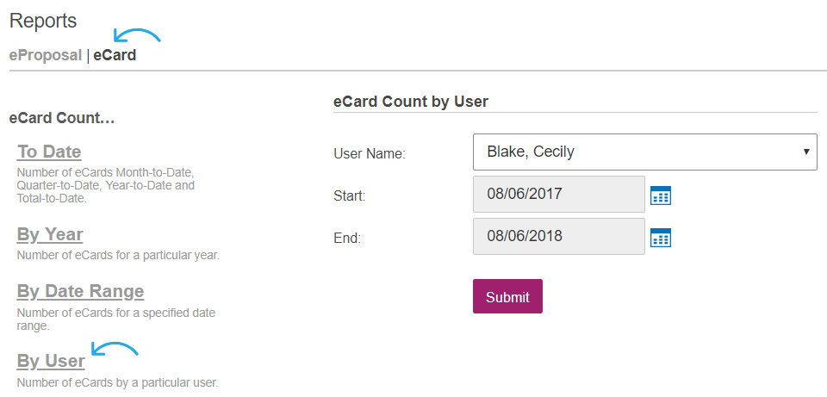Open the By Date Range report link
Image resolution: width=827 pixels, height=397 pixels.
pyautogui.click(x=80, y=291)
